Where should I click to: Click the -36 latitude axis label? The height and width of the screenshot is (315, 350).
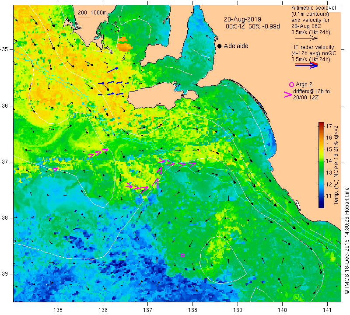point(5,105)
